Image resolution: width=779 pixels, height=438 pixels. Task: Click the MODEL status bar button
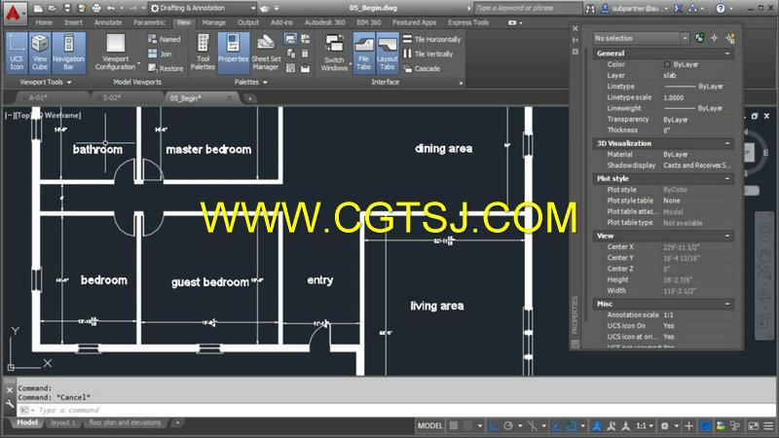point(429,425)
